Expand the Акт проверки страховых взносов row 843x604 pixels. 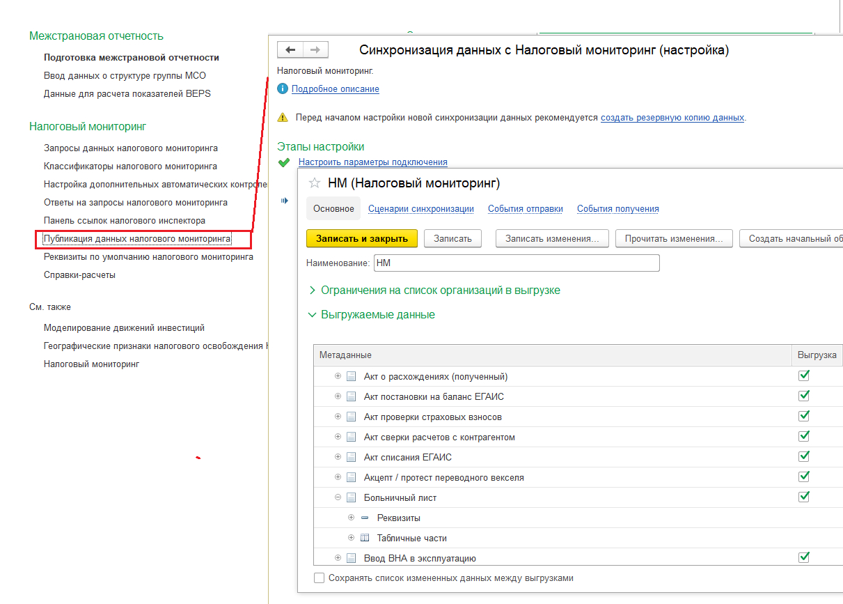[338, 417]
